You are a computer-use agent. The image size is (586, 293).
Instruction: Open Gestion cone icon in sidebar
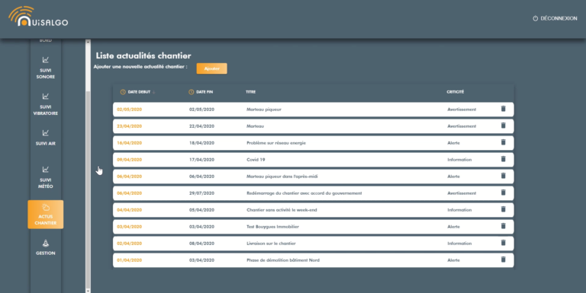(46, 244)
